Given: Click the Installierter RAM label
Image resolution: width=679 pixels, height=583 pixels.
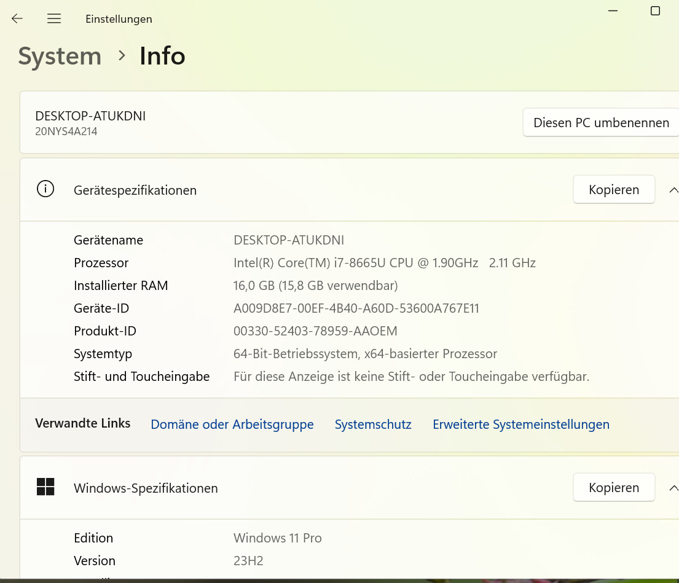Looking at the screenshot, I should [121, 286].
